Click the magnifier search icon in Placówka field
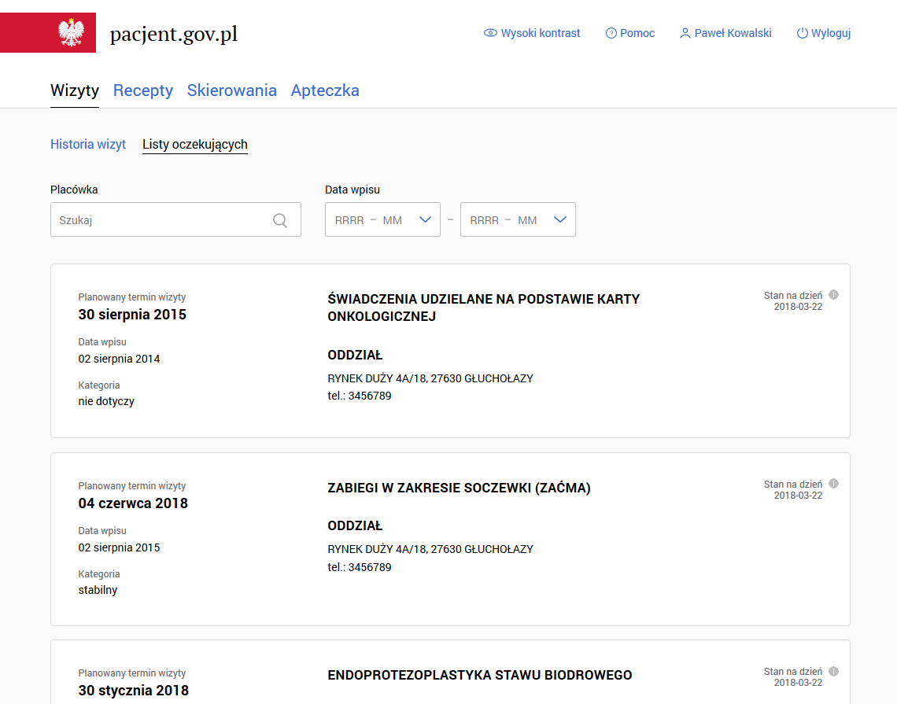This screenshot has height=704, width=897. (280, 220)
